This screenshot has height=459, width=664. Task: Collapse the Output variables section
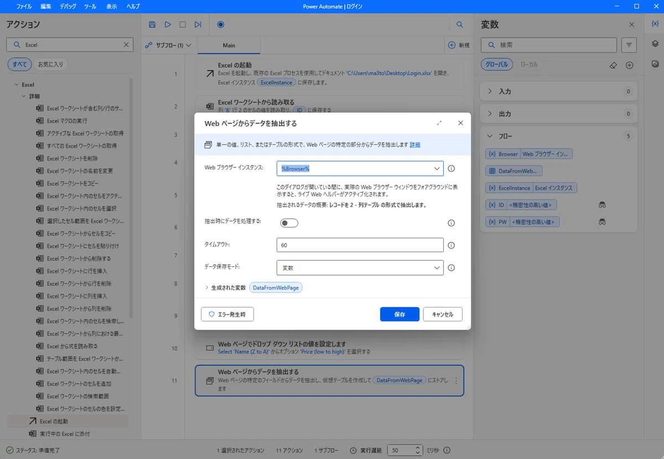pos(490,114)
